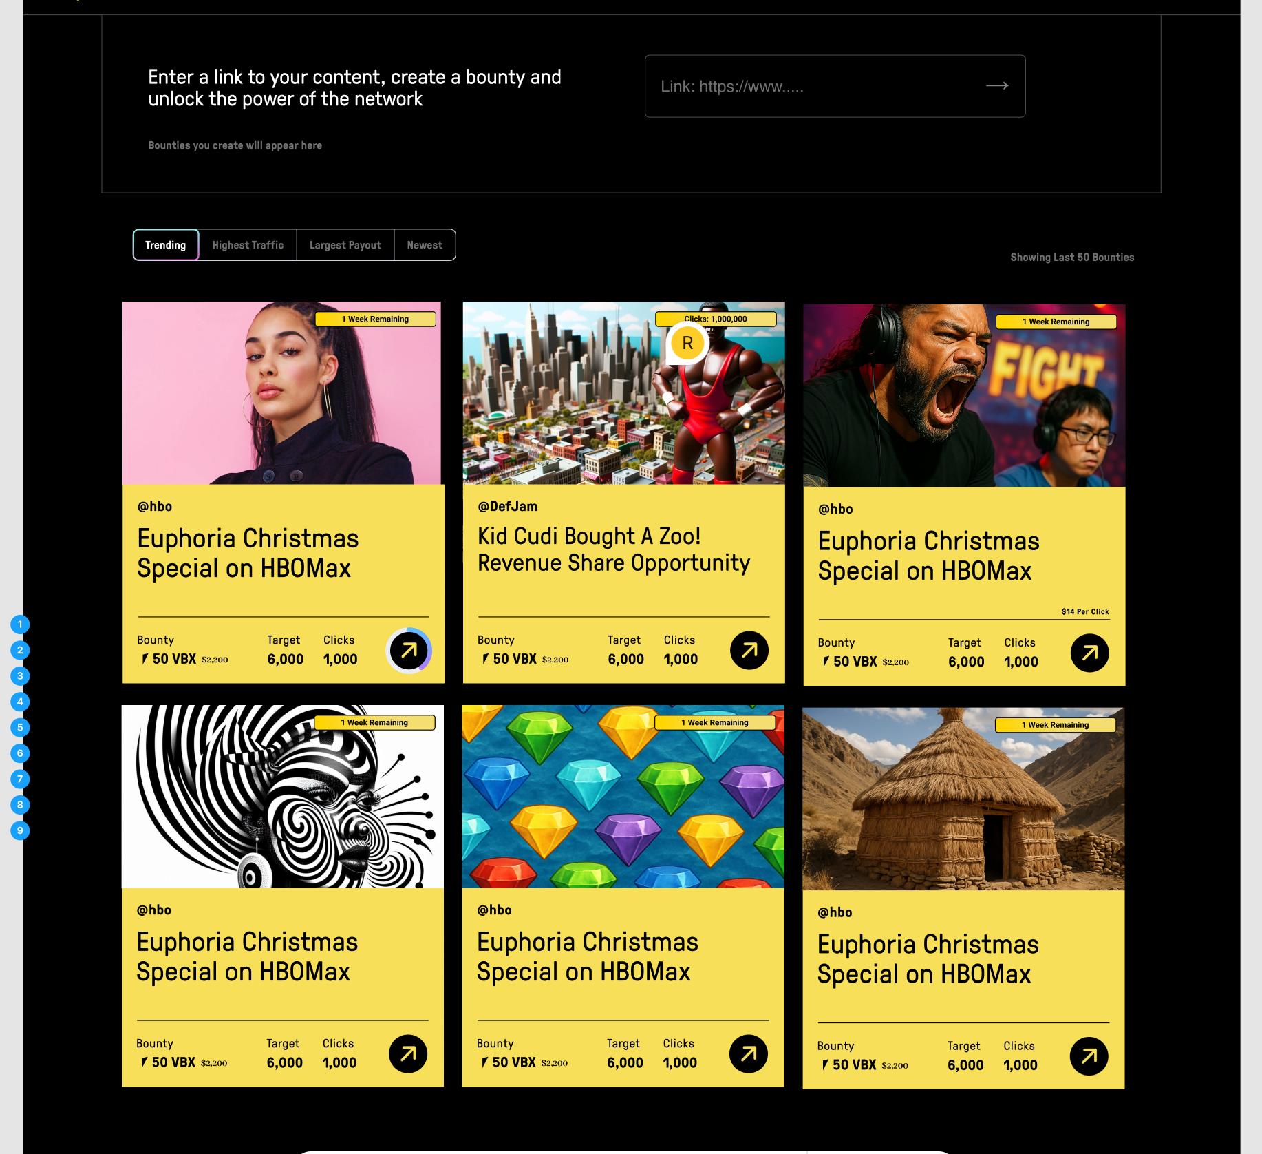Open the @DefJam profile link
This screenshot has width=1262, height=1154.
point(508,507)
